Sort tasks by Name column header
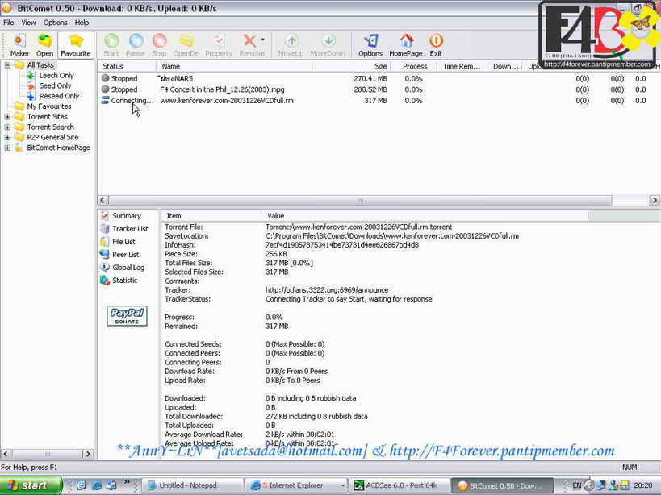The width and height of the screenshot is (661, 495). (234, 66)
